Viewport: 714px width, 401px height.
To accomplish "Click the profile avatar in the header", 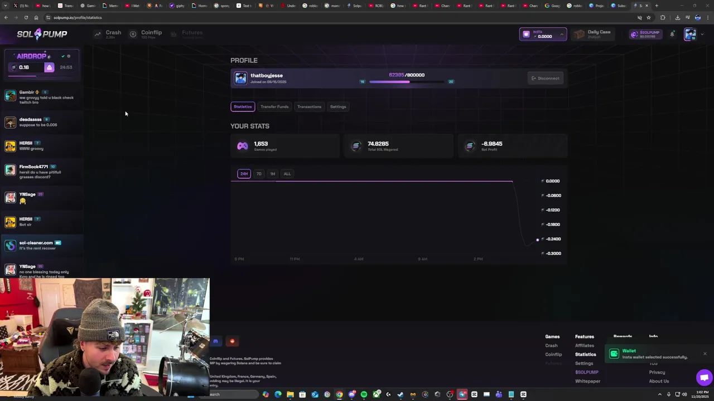I will coord(690,35).
